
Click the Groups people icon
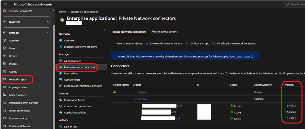tap(4, 56)
